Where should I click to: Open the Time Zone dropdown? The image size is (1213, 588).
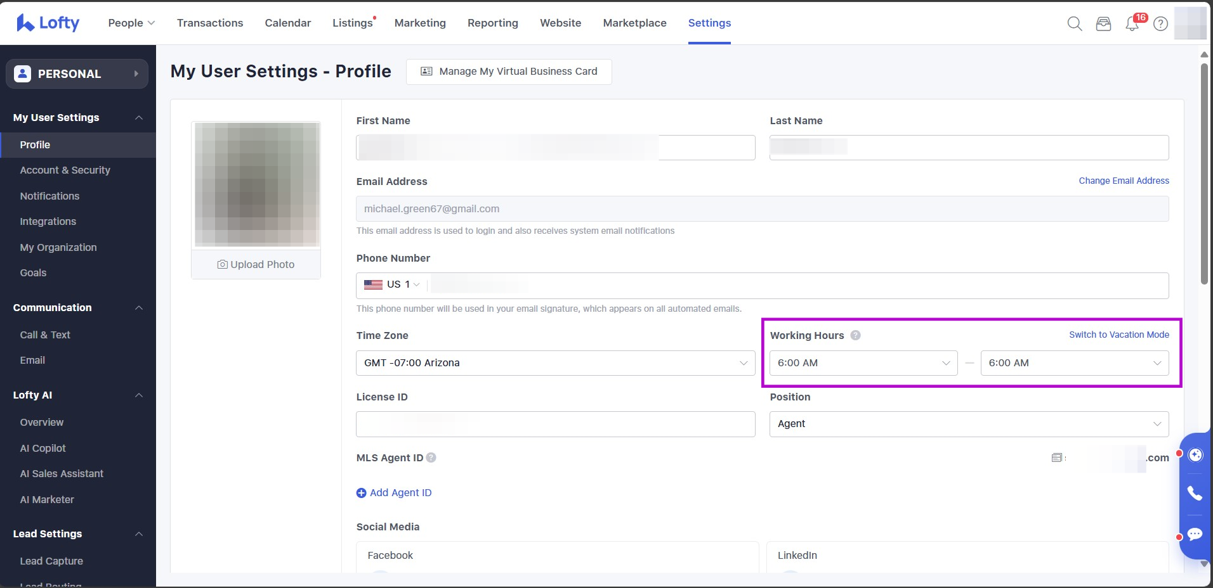click(x=555, y=363)
